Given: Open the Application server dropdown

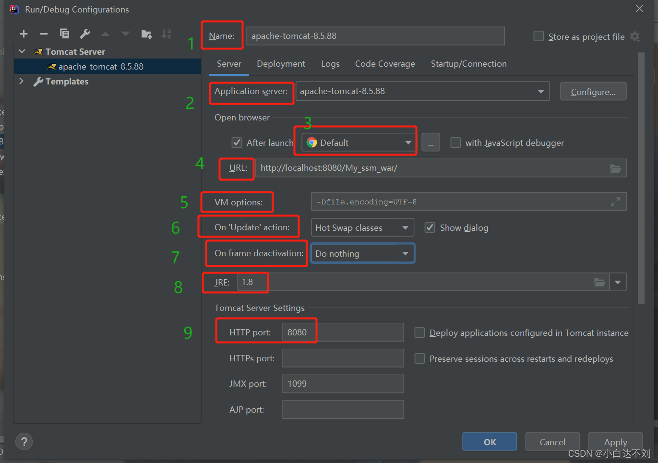Looking at the screenshot, I should [x=542, y=91].
